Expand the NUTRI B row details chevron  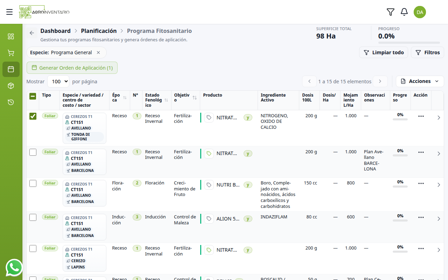(x=439, y=185)
